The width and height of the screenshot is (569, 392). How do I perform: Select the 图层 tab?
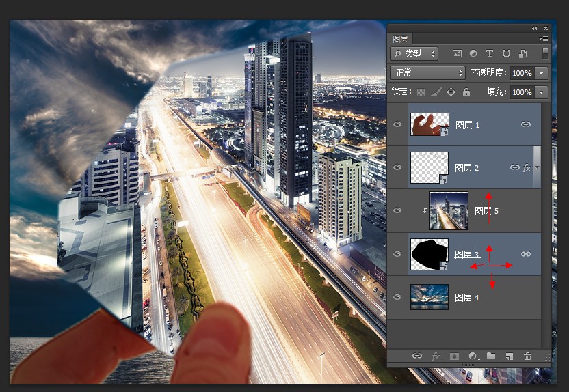[400, 39]
